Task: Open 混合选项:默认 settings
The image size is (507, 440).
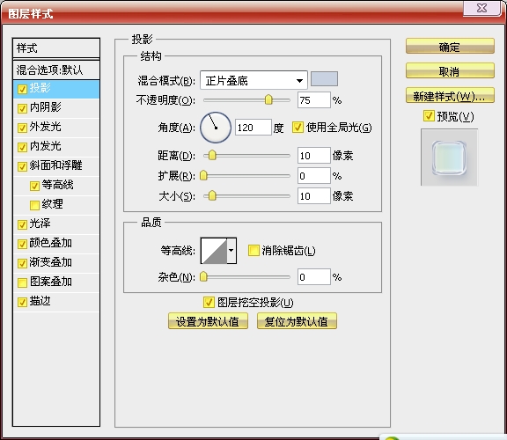Action: pos(56,70)
